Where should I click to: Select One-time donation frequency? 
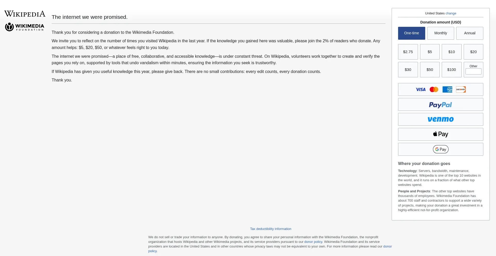point(412,33)
